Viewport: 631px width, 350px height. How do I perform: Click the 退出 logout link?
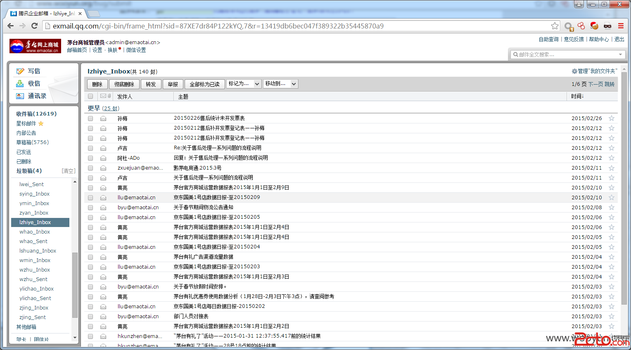click(619, 39)
